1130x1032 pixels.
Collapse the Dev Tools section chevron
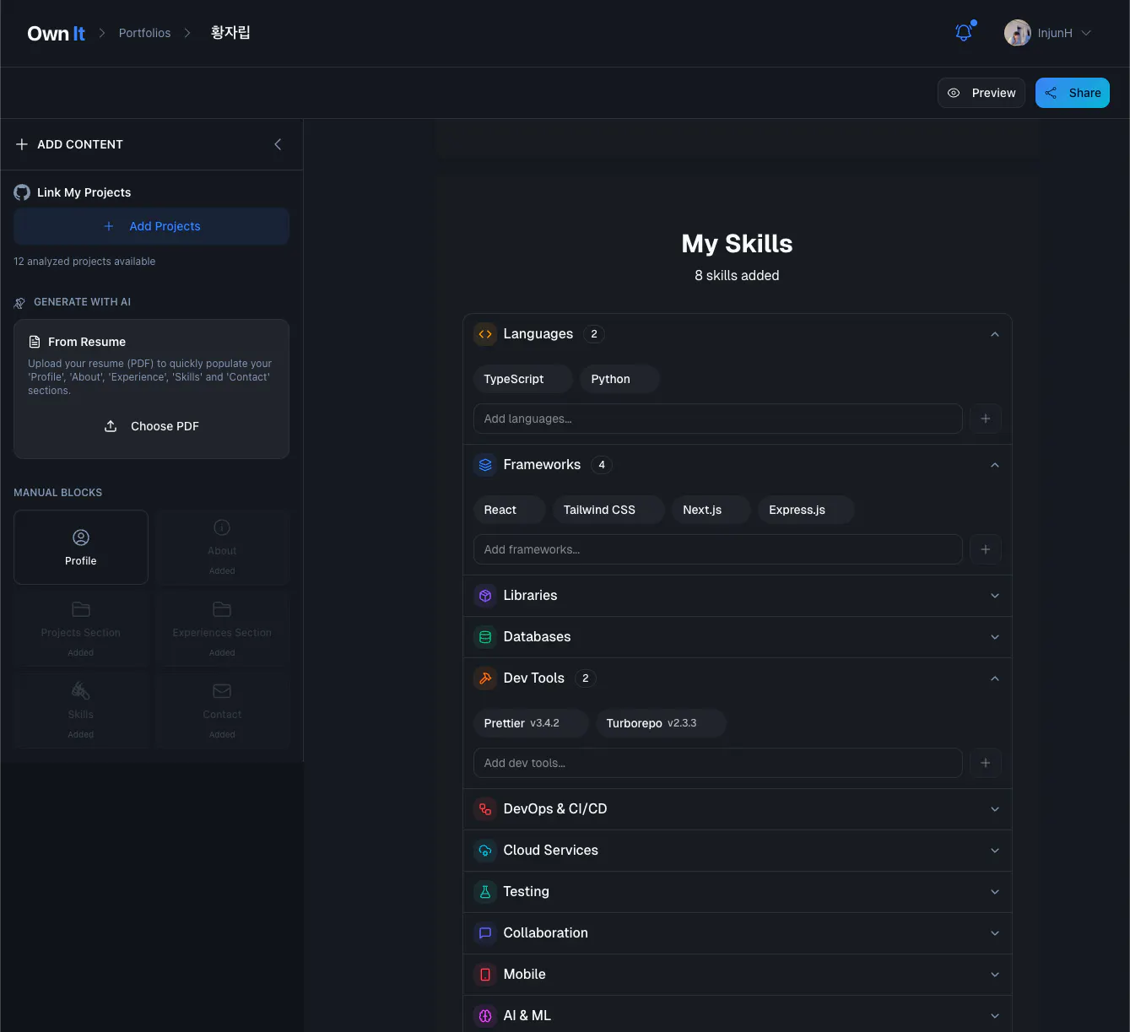(x=995, y=678)
